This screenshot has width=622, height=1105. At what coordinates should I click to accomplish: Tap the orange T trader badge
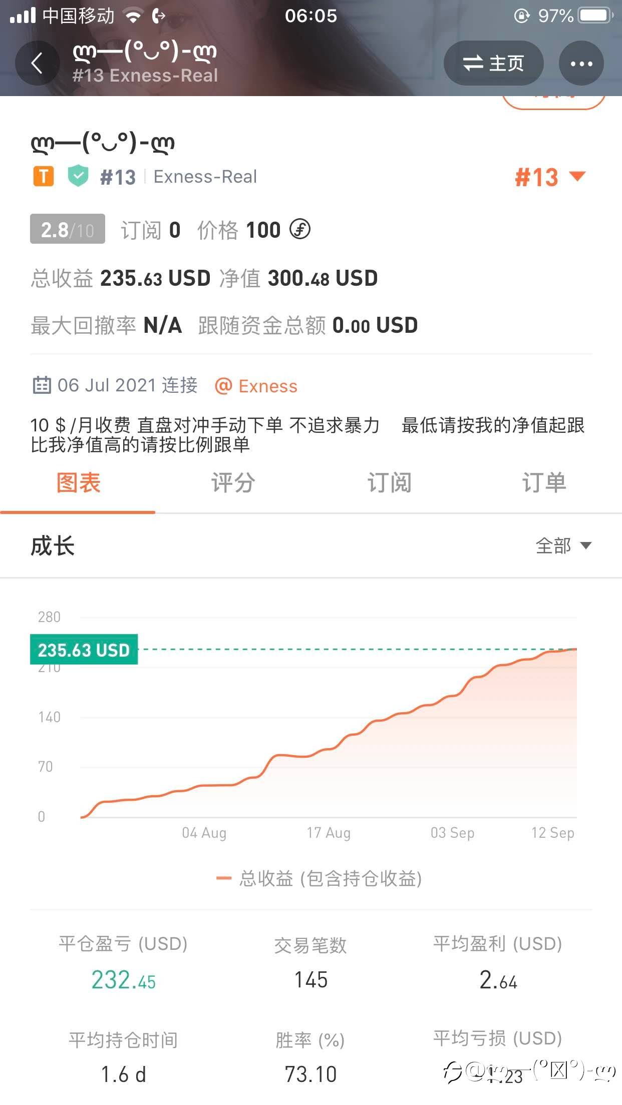click(x=44, y=177)
